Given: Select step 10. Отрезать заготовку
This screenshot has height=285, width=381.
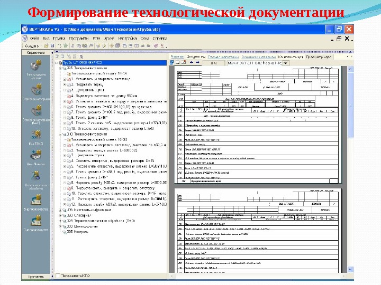Looking at the screenshot, I should 112,129.
